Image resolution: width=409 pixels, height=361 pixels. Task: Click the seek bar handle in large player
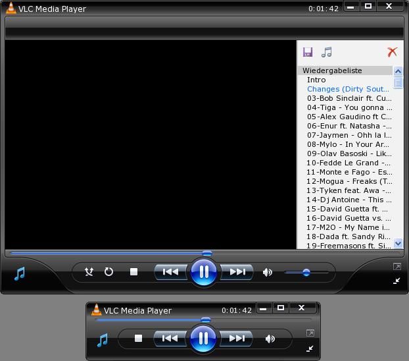click(x=207, y=253)
